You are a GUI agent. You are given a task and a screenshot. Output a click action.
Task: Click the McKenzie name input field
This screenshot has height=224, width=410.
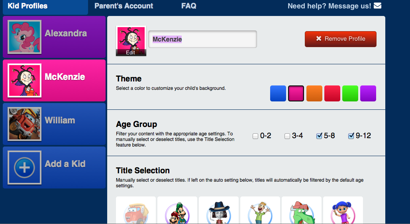point(203,39)
